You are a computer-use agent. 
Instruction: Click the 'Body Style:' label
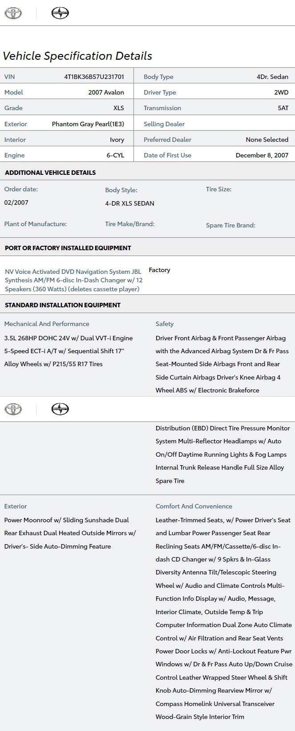(121, 190)
